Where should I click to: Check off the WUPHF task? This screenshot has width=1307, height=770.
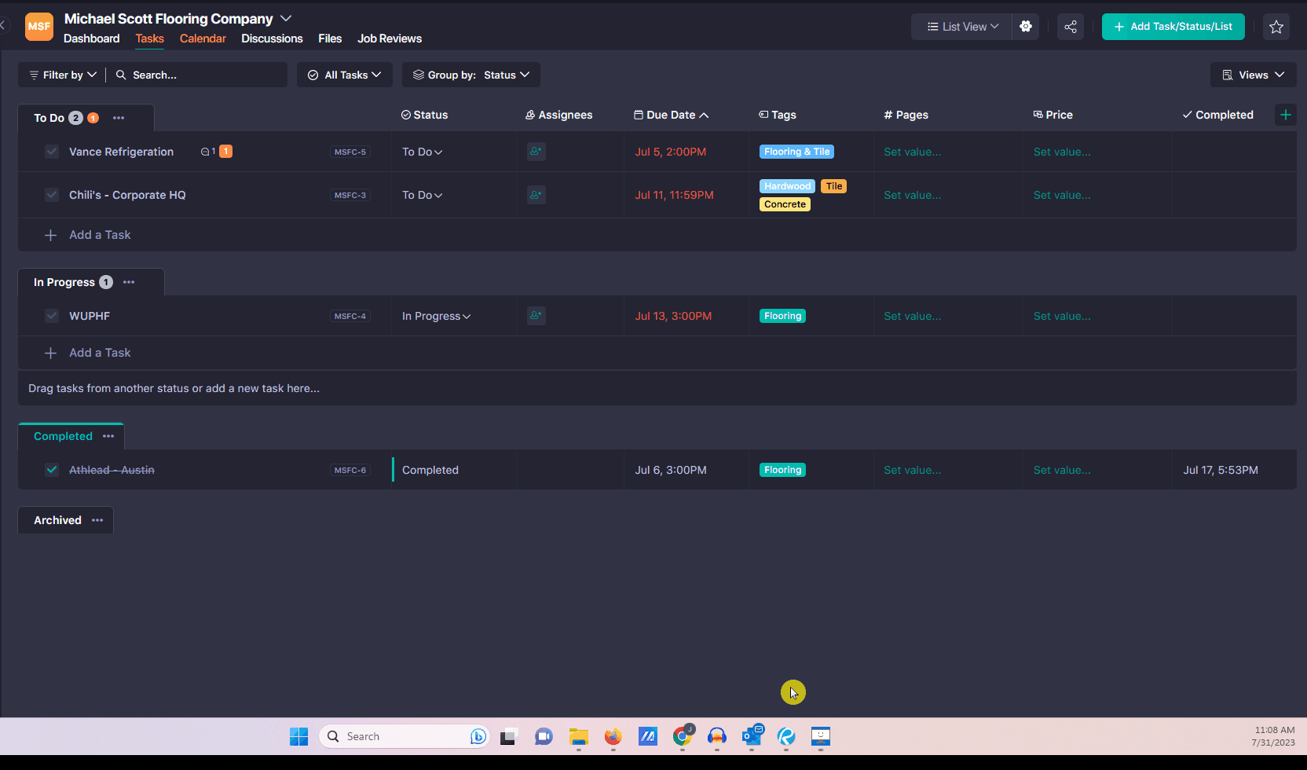click(52, 316)
